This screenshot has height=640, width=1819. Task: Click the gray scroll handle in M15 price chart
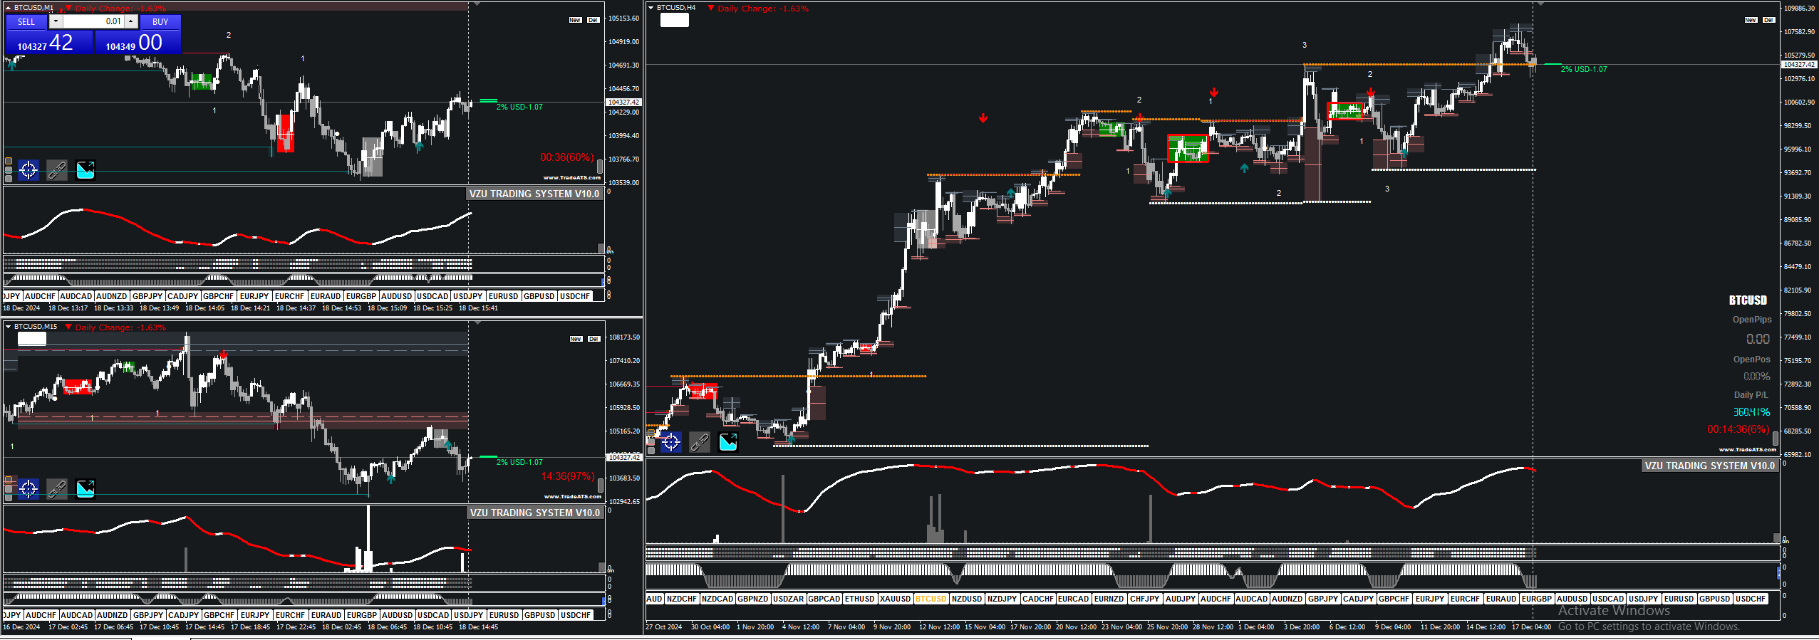tap(600, 485)
